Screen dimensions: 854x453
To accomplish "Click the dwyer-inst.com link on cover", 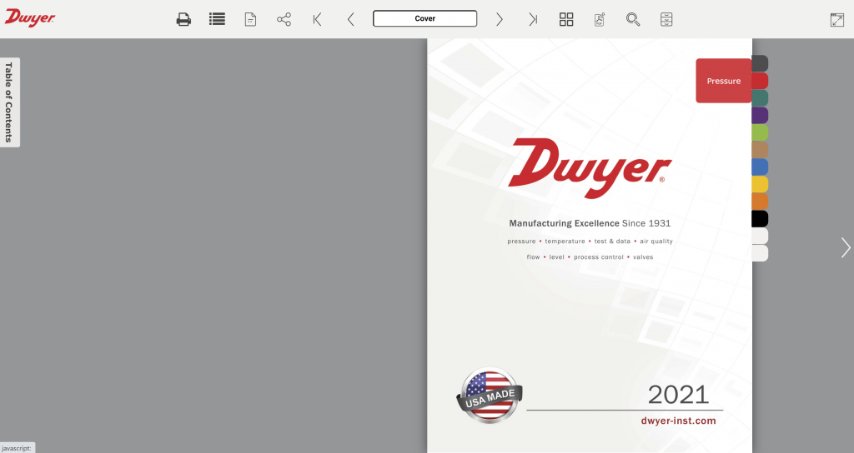I will point(678,421).
